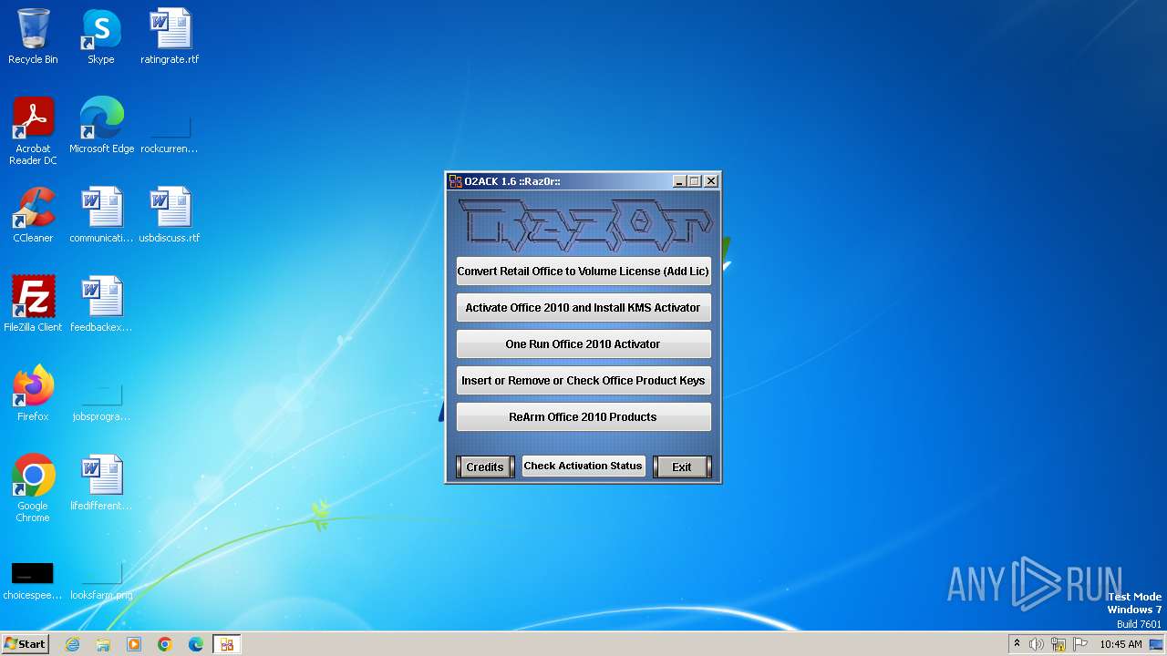Close the O2ACK 1.6 window
The width and height of the screenshot is (1167, 656).
tap(711, 181)
